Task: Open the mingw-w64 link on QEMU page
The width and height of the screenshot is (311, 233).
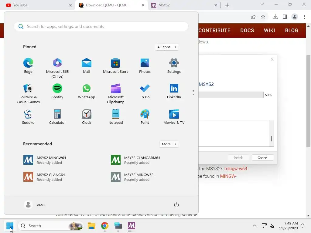Action: (236, 169)
